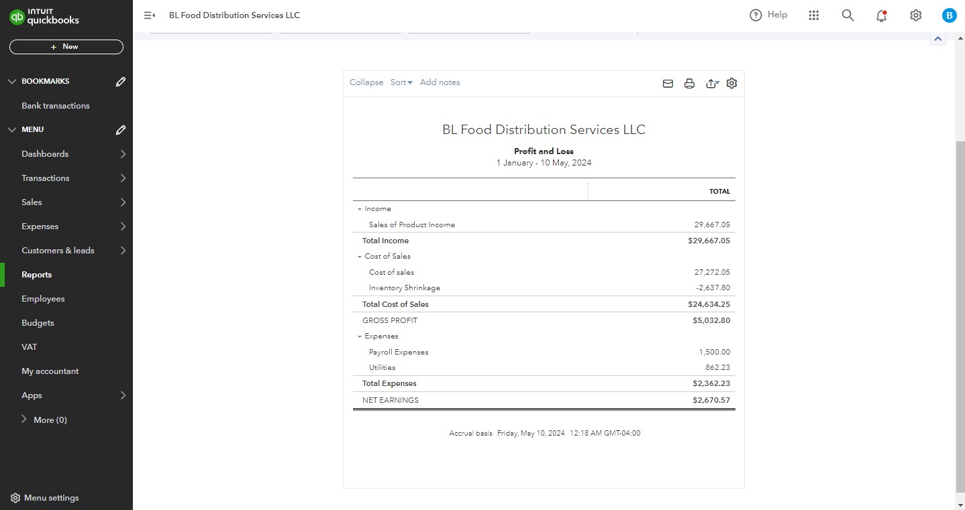Open the notifications bell
Image resolution: width=965 pixels, height=510 pixels.
tap(882, 15)
